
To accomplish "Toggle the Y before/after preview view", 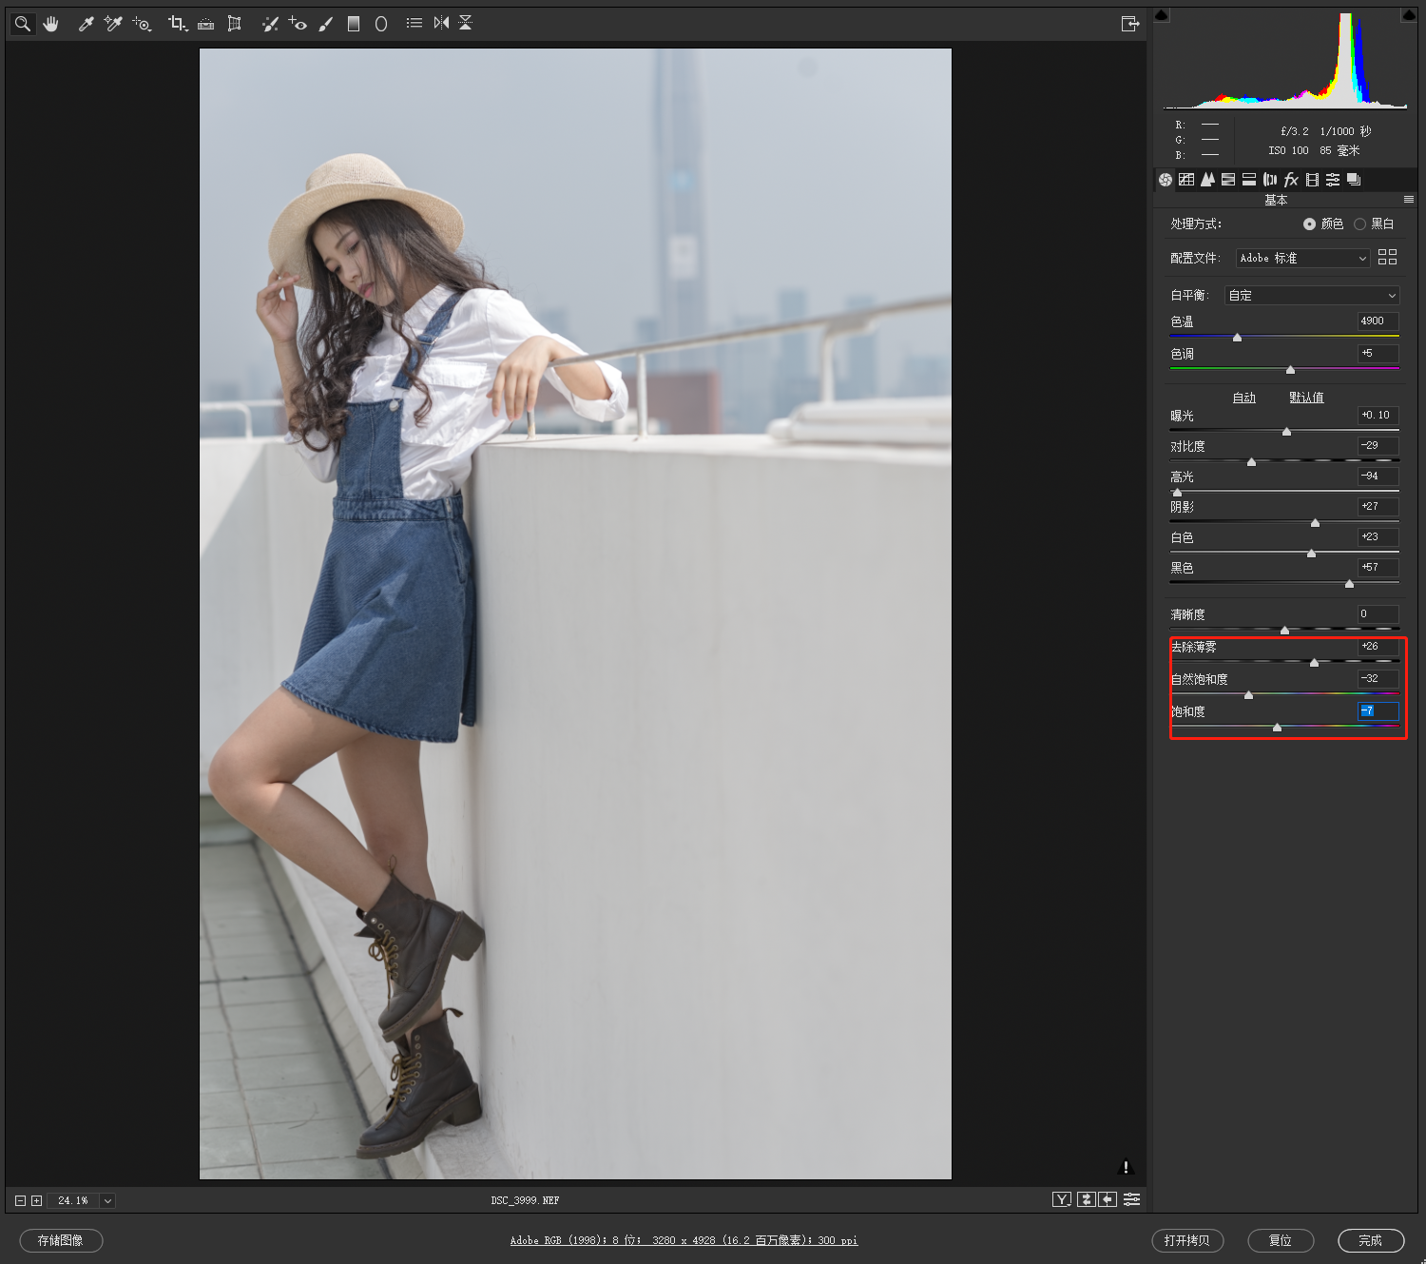I will pos(1061,1199).
